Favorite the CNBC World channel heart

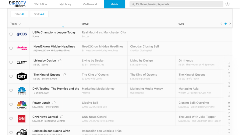11,91
